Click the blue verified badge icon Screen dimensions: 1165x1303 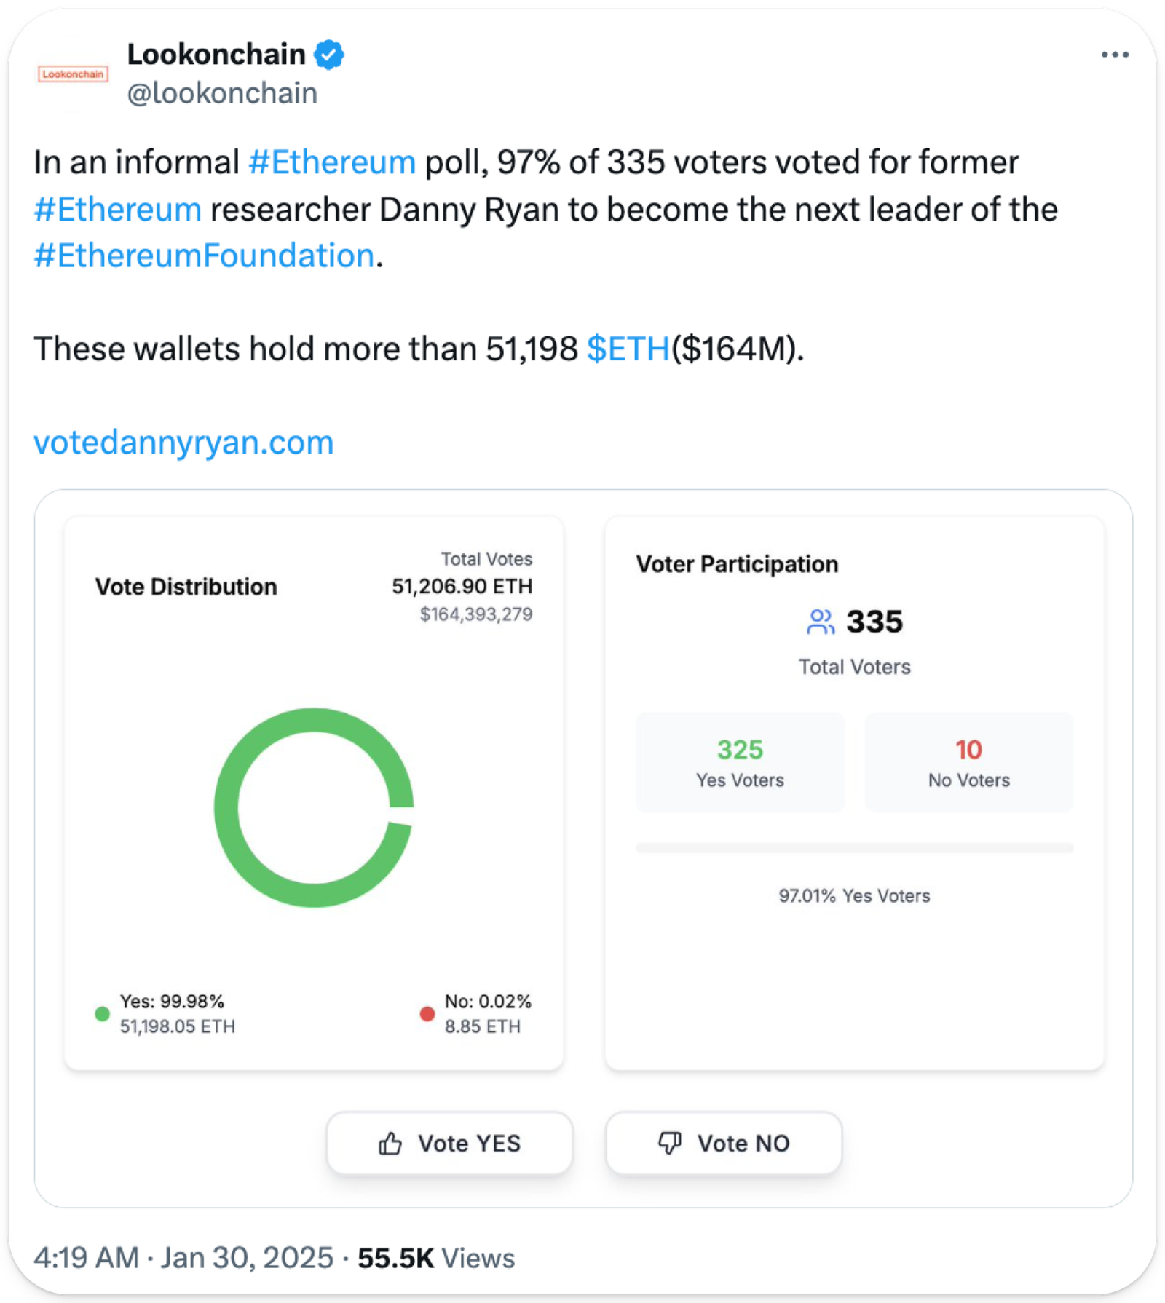click(x=329, y=55)
